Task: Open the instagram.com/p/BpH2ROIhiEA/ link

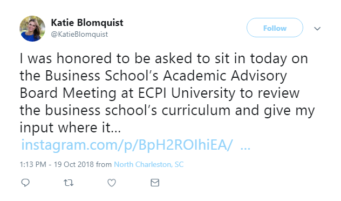Action: (x=127, y=145)
